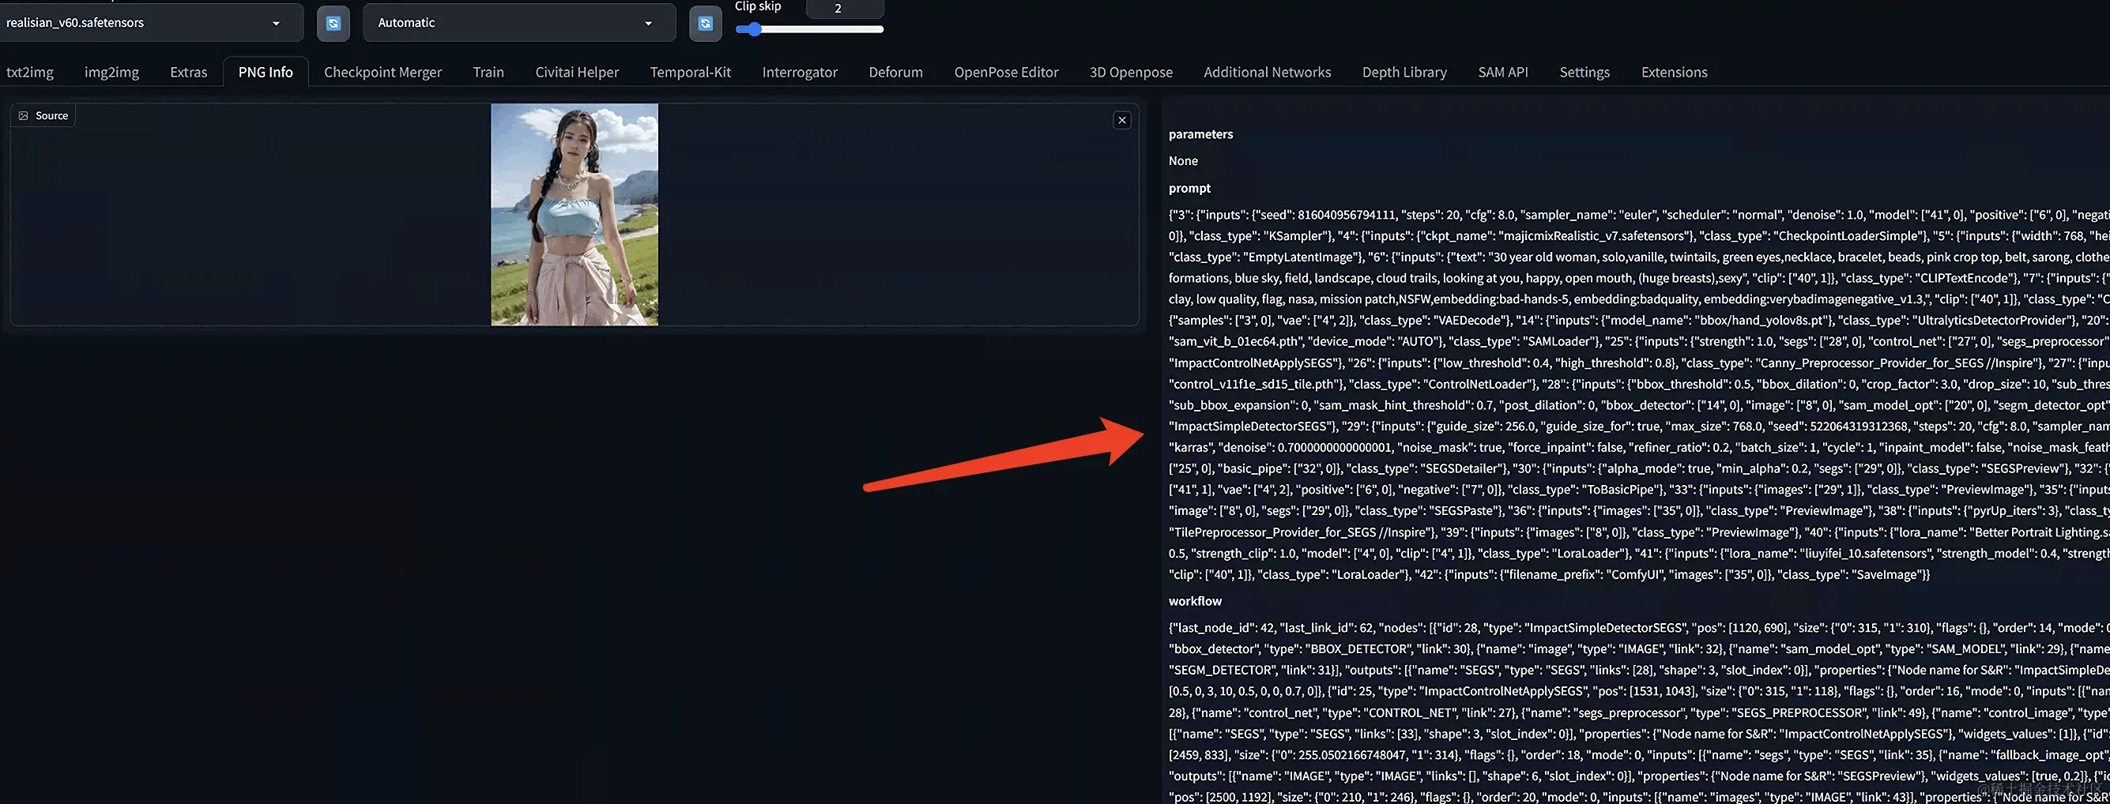Switch to the img2img tab
Viewport: 2110px width, 804px height.
point(111,72)
